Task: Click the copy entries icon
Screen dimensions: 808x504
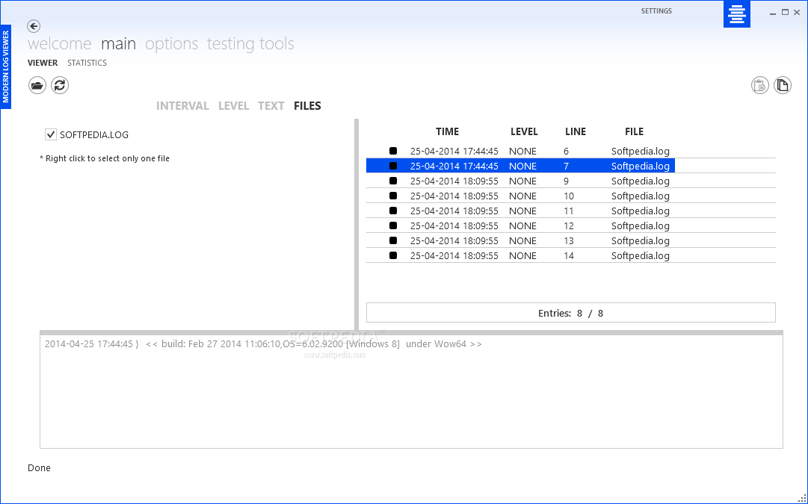Action: pos(783,85)
